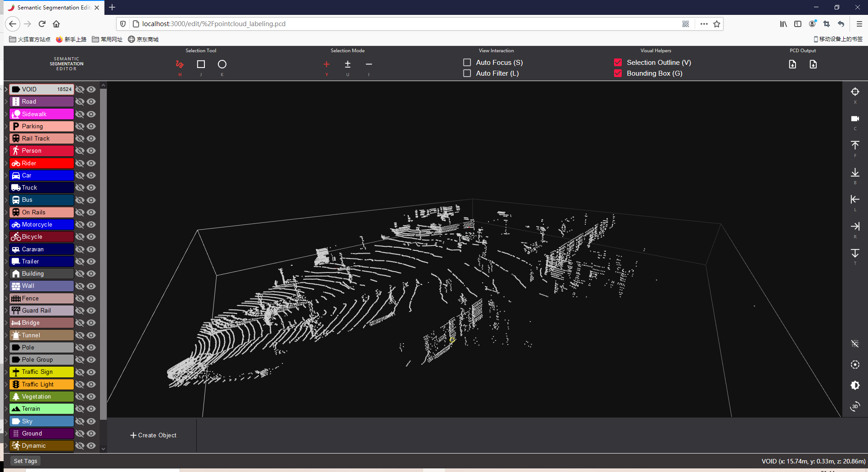Click the reset view crosshair icon (X)

tap(854, 91)
